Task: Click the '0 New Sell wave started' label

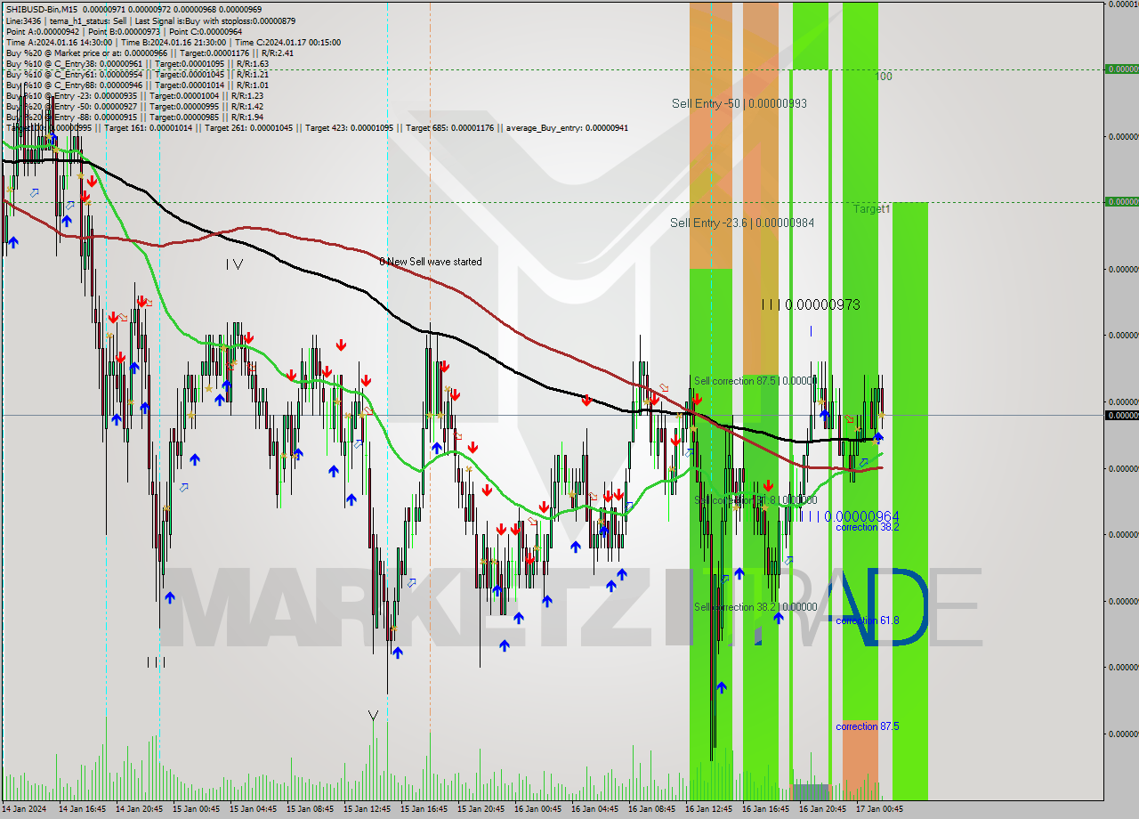Action: click(x=431, y=262)
